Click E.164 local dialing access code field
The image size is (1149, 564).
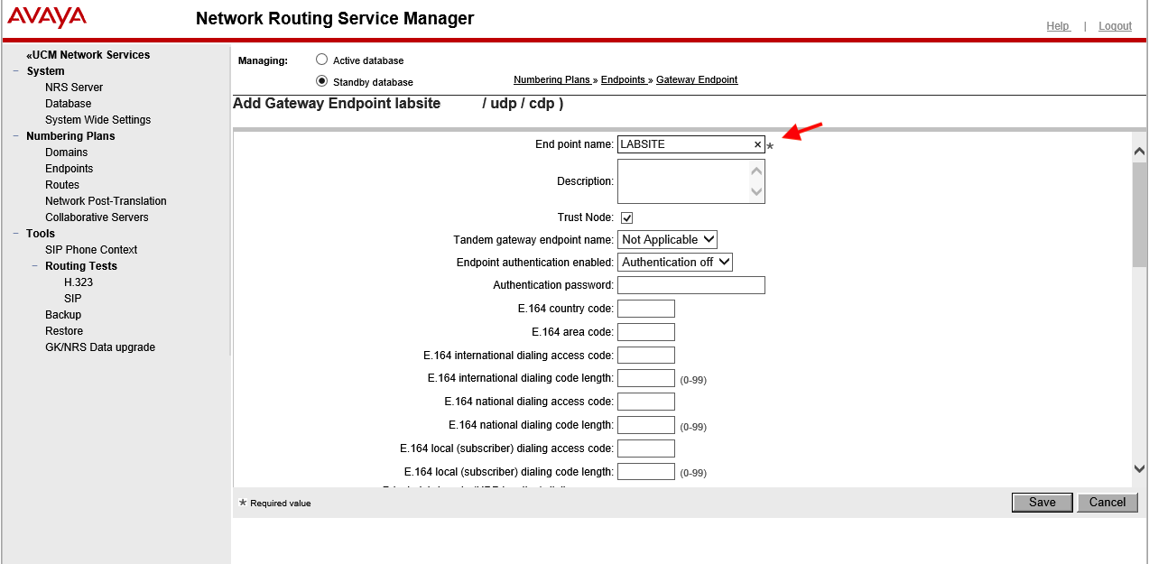(646, 448)
